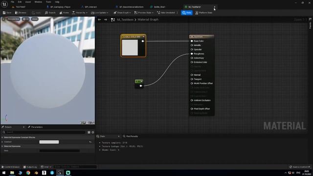Click the Details search field
Screen dimensions: 313x176
click(44, 132)
